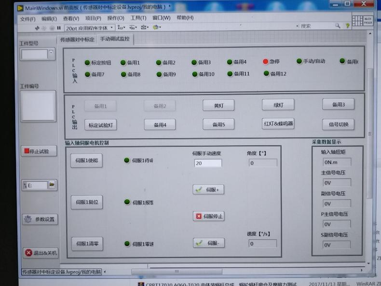
Task: Click the horizontal scrollbar thumb
Action: click(177, 271)
